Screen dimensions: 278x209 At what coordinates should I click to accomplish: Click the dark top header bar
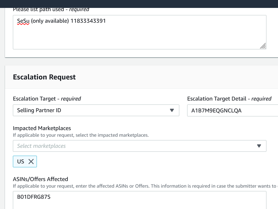(139, 4)
